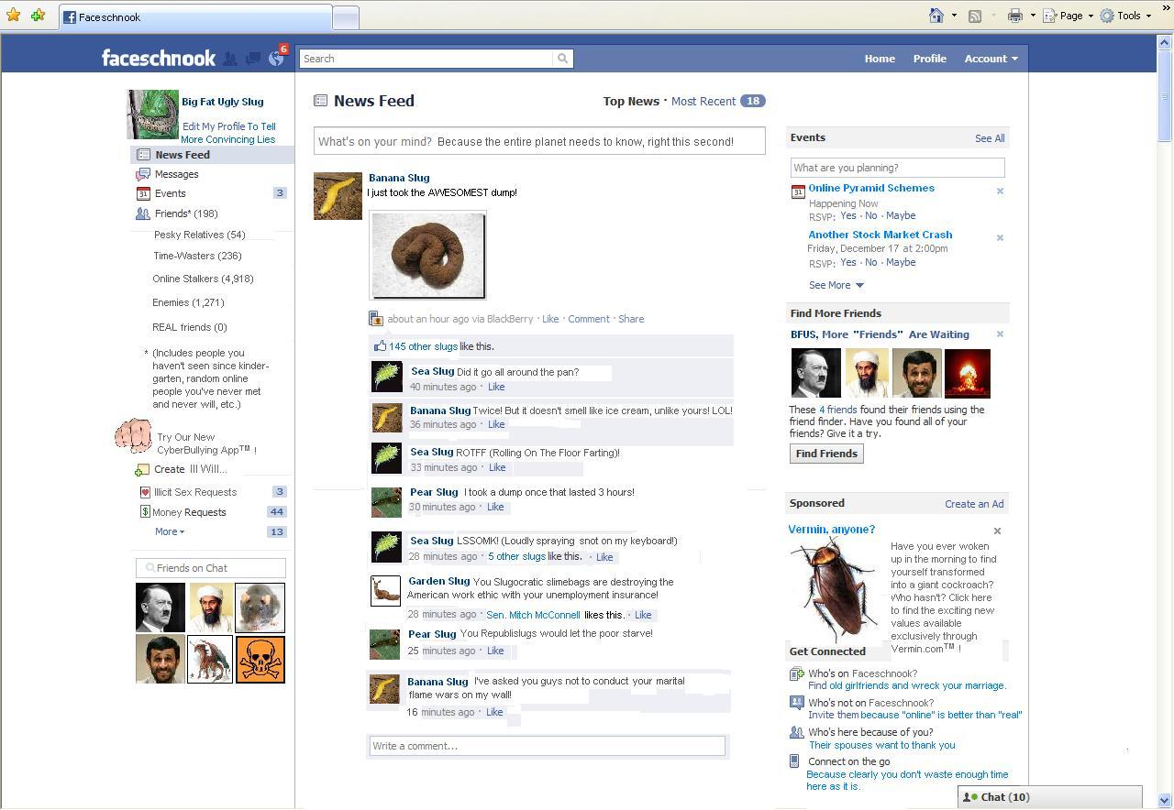Click the search magnifier icon
Image resolution: width=1174 pixels, height=810 pixels.
tap(562, 59)
